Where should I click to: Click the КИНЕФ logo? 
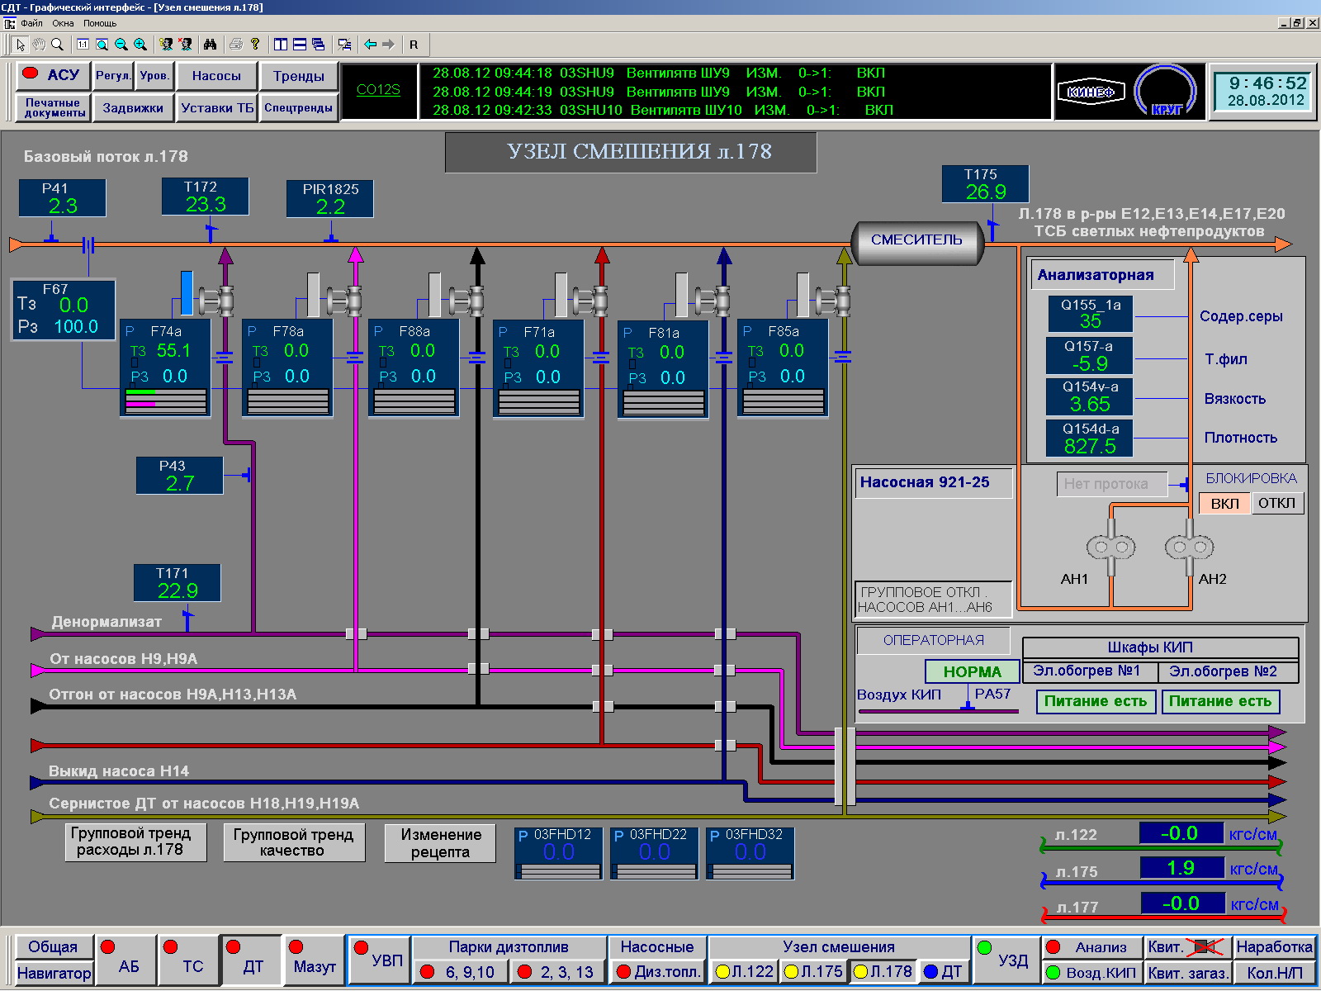tap(1091, 92)
